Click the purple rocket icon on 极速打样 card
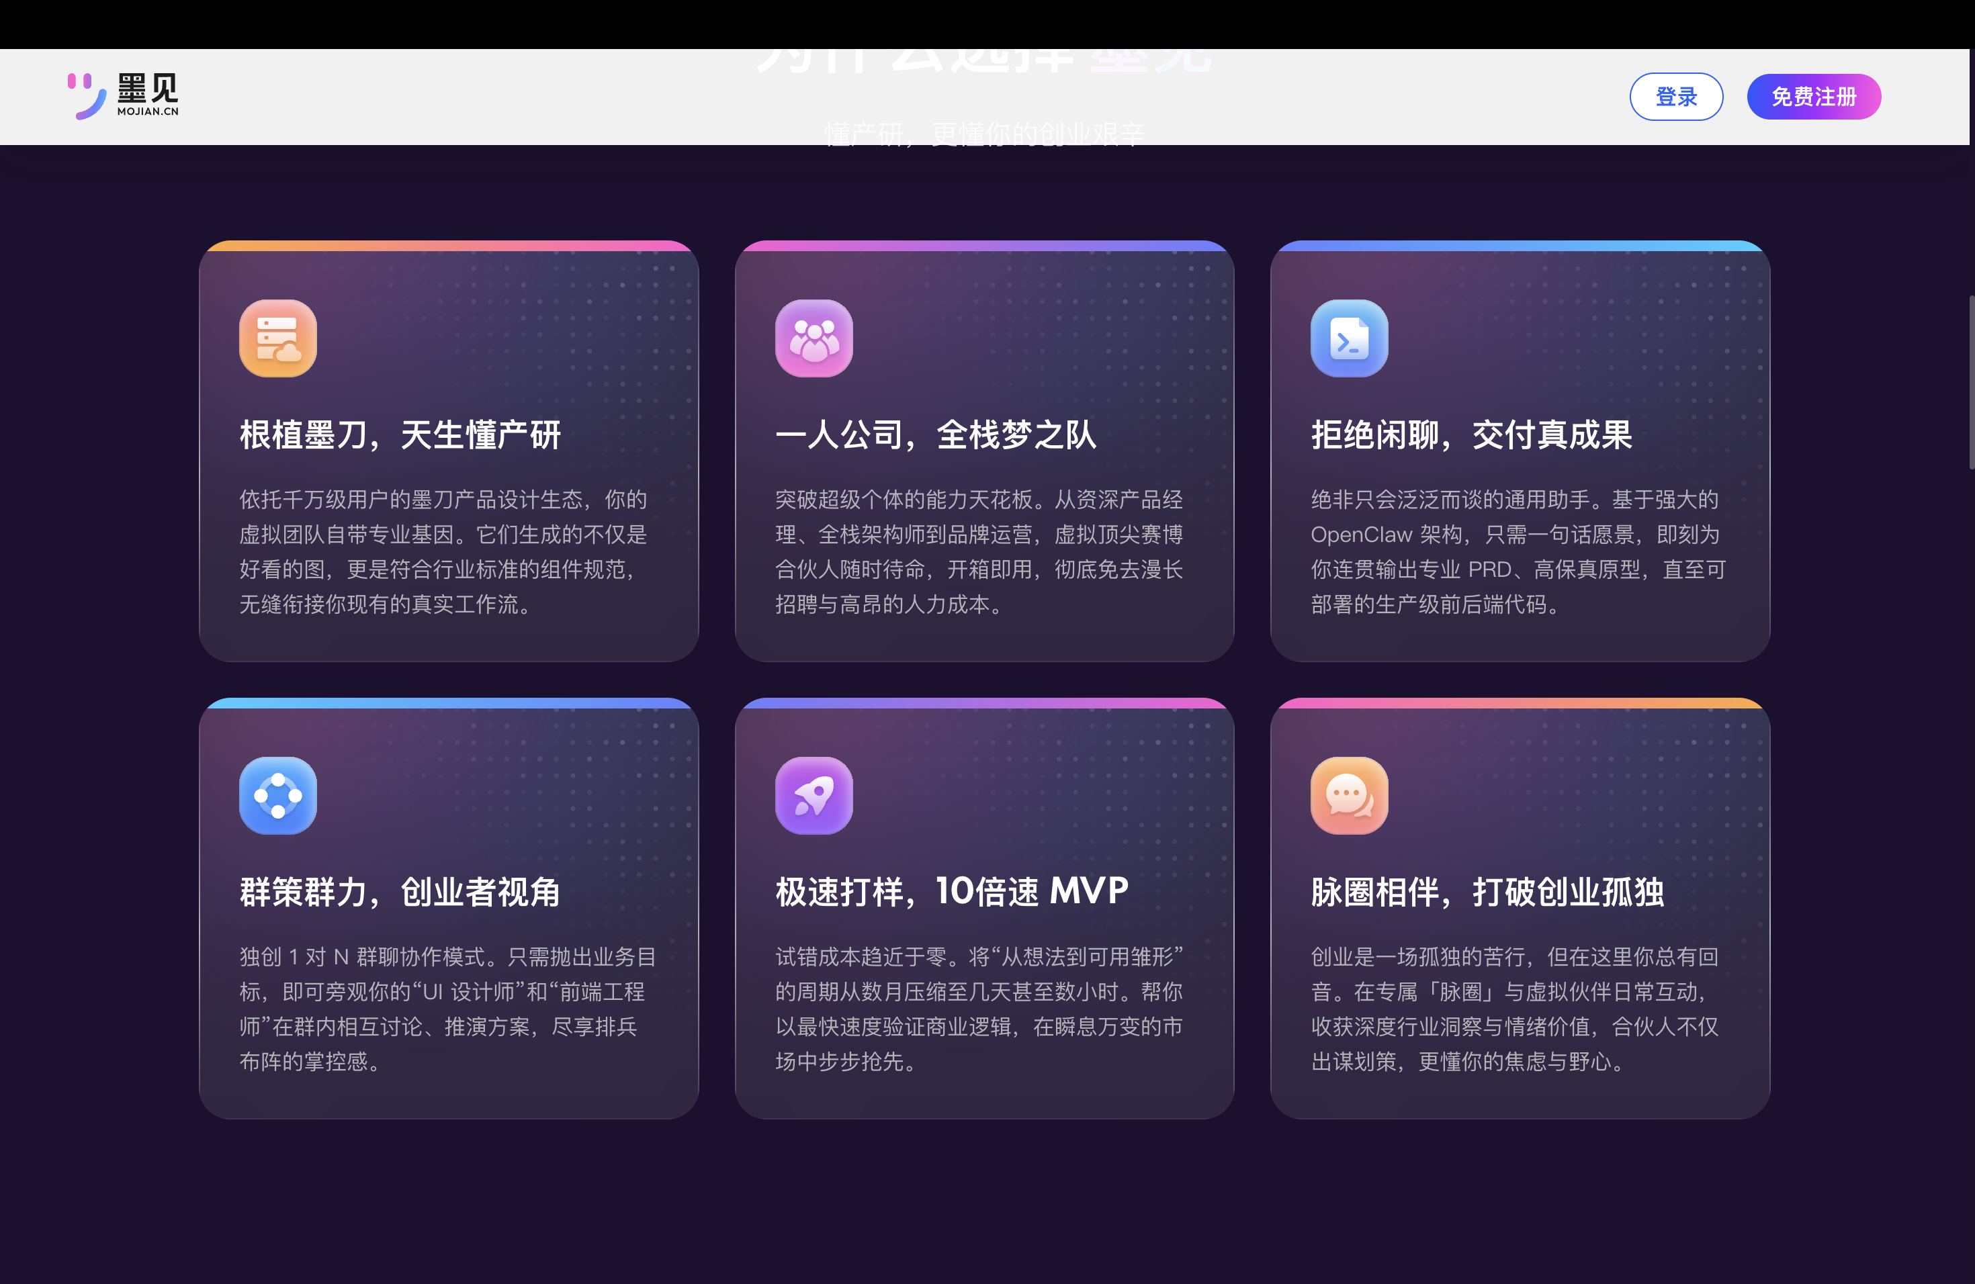 coord(814,796)
